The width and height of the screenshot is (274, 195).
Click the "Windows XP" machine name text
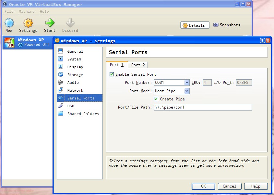point(31,40)
